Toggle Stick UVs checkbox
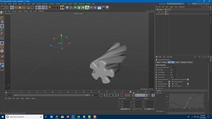The image size is (212, 119). 169,88
